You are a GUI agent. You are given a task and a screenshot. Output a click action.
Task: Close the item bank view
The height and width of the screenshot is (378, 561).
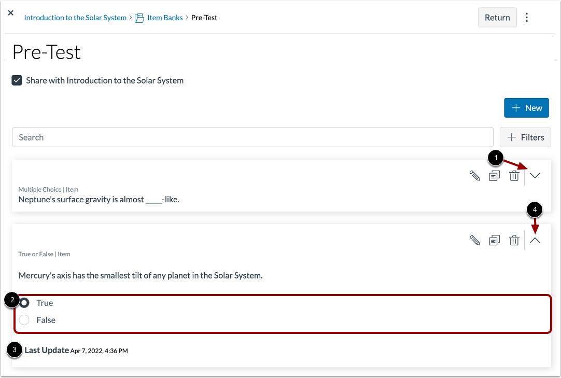[10, 13]
